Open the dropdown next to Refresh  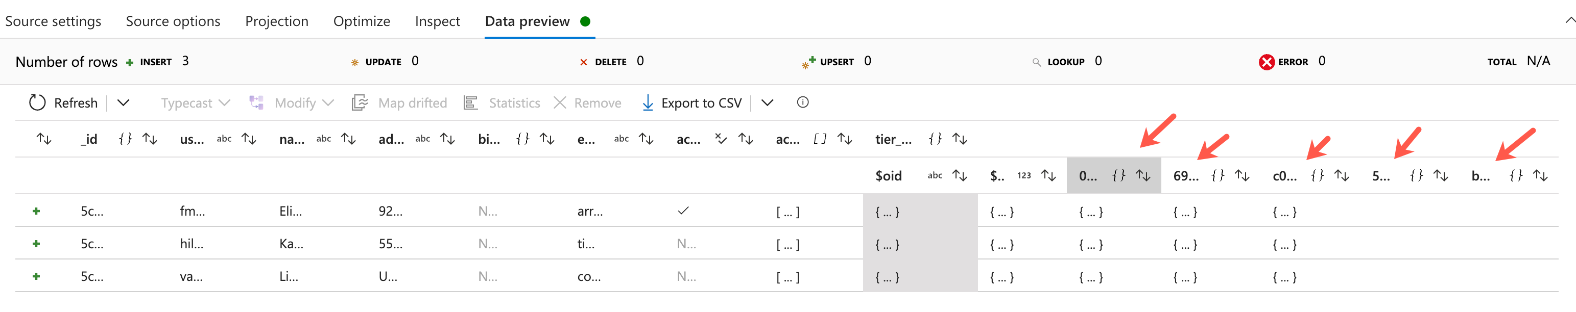[x=124, y=102]
